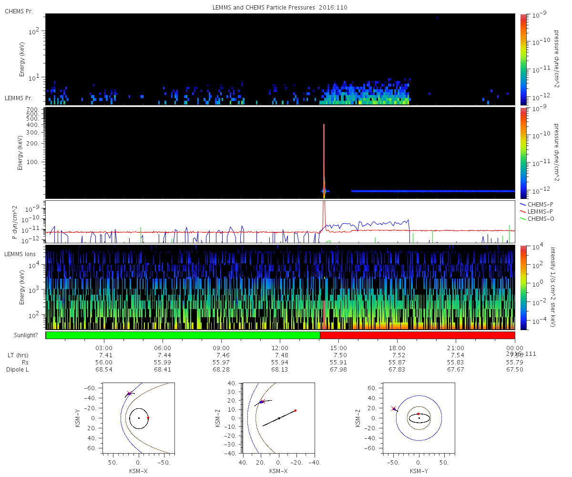
Task: Click the red endpoint dot in KSM-X/KSM-Z plot
Action: pos(296,410)
